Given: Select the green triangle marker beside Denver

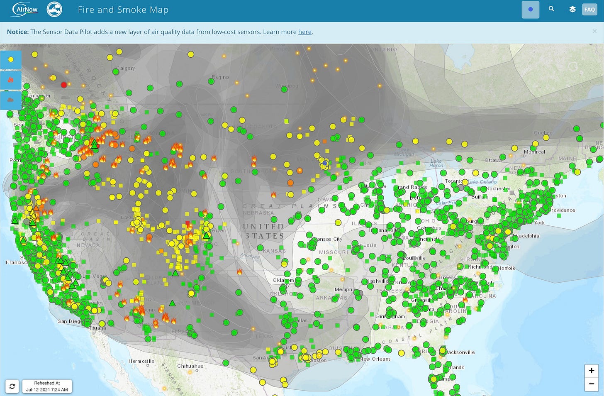Looking at the screenshot, I should (206, 235).
